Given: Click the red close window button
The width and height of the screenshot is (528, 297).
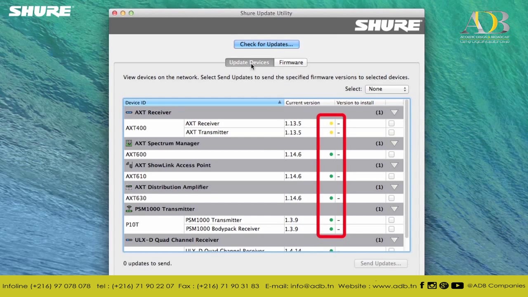Looking at the screenshot, I should (x=115, y=13).
